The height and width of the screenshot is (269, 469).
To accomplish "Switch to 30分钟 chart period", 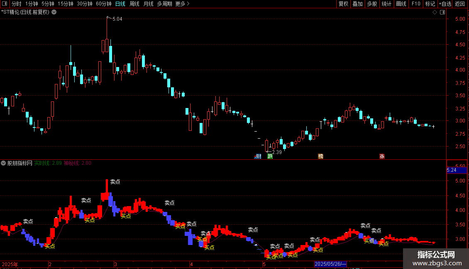I will click(85, 4).
